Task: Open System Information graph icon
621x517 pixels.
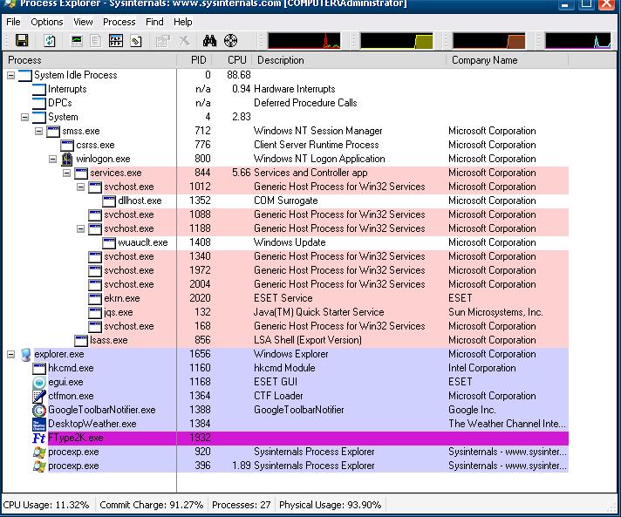Action: point(77,40)
